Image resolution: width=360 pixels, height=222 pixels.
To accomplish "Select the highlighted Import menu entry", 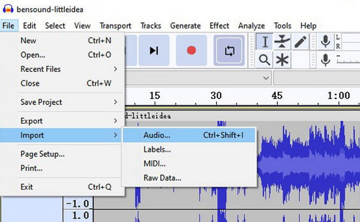I will [61, 135].
